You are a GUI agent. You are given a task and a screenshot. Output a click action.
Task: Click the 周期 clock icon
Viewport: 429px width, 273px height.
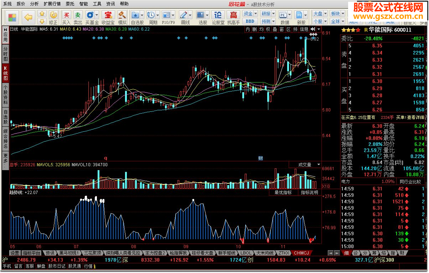point(151,15)
